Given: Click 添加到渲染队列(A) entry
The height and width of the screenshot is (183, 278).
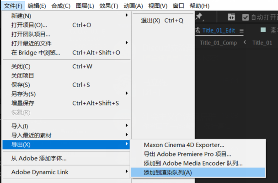Looking at the screenshot, I should [x=198, y=172].
